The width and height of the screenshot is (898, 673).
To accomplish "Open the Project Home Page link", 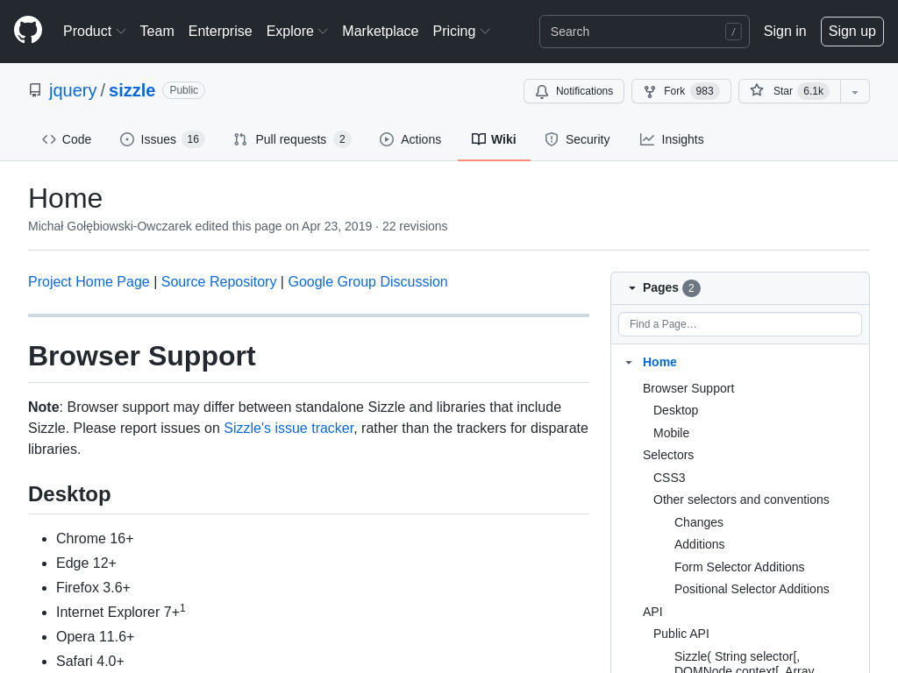I will (x=89, y=281).
